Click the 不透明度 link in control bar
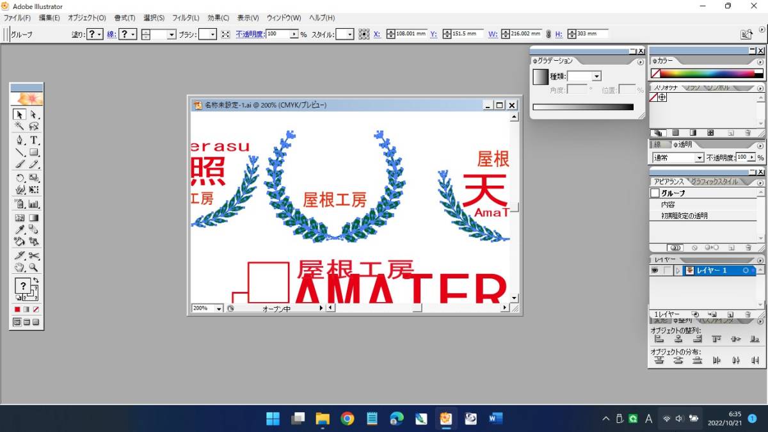768x432 pixels. (250, 35)
